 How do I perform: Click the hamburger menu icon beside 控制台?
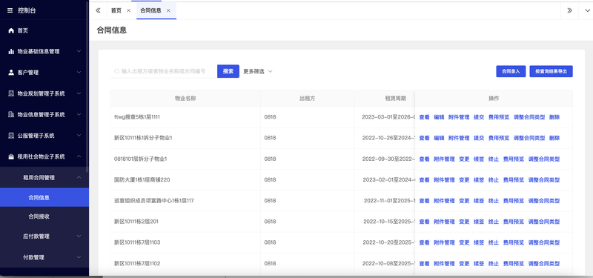coord(10,10)
